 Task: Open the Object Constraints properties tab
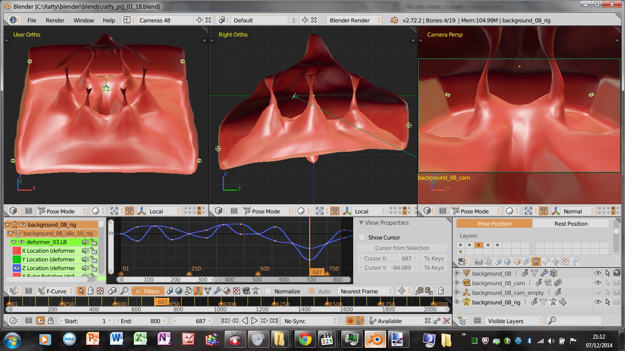527,262
